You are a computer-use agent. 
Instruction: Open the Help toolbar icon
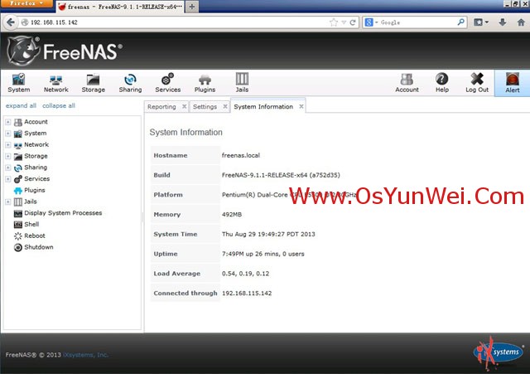(441, 83)
